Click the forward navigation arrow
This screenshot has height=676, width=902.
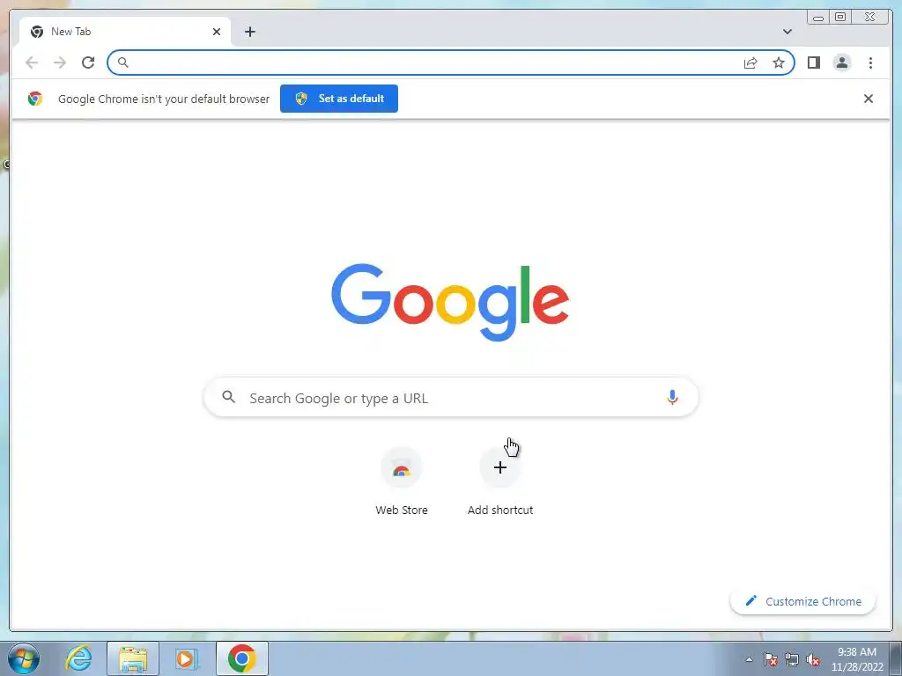tap(60, 62)
